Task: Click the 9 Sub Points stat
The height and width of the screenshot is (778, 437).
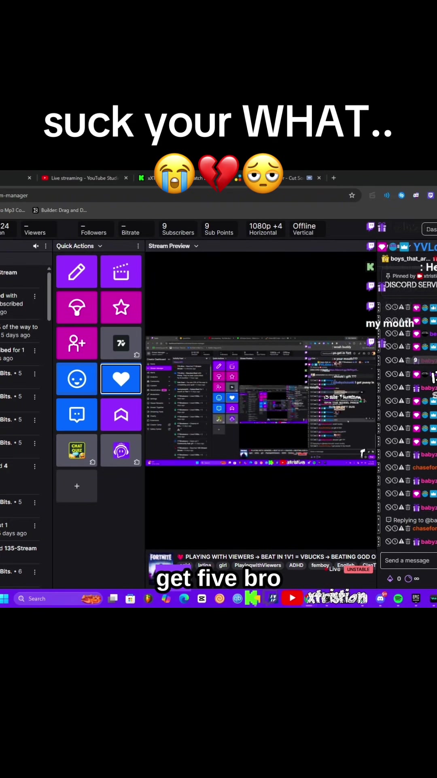Action: pyautogui.click(x=219, y=229)
